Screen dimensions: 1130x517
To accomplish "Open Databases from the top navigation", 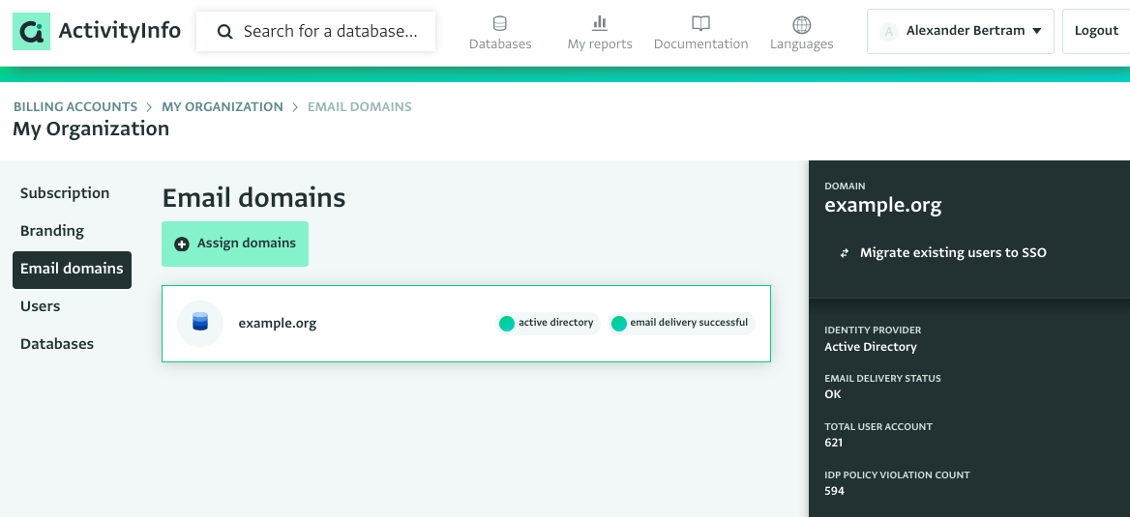I will 500,33.
